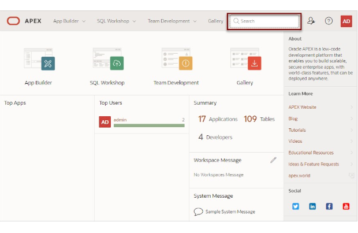This screenshot has height=233, width=358.
Task: Open the Gallery menu item in header
Action: (215, 21)
